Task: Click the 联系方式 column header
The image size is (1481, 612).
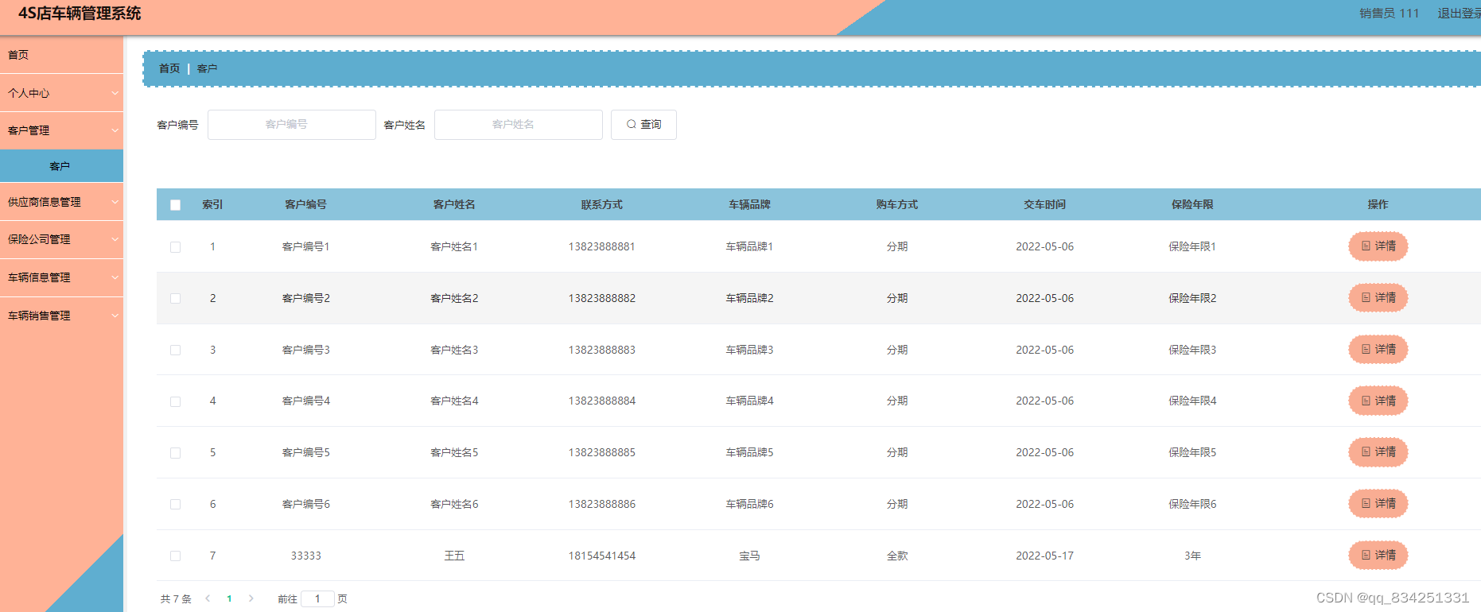Action: [x=602, y=205]
